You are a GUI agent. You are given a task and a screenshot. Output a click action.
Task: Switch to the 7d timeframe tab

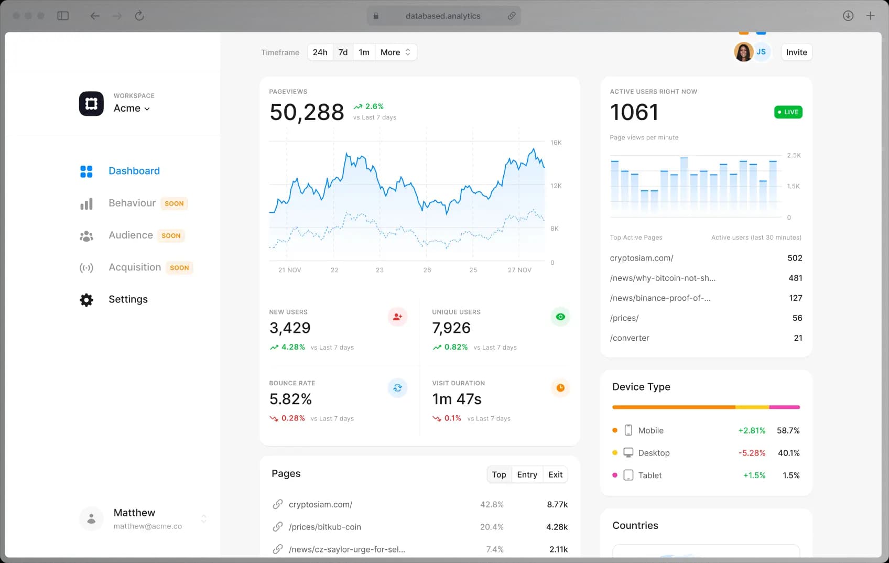pyautogui.click(x=343, y=52)
